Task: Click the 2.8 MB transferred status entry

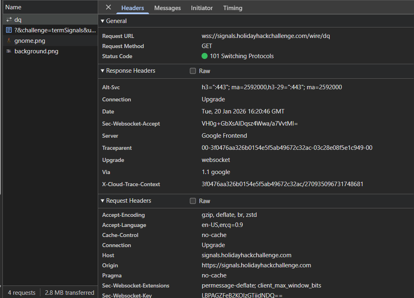Action: 69,292
